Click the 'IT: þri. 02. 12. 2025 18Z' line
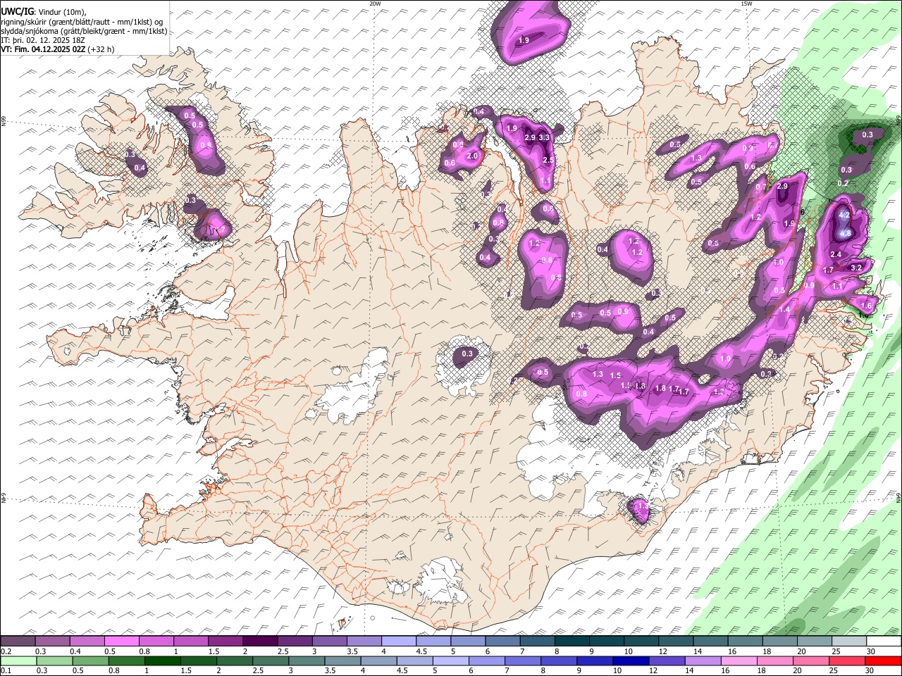The image size is (902, 676). click(44, 40)
